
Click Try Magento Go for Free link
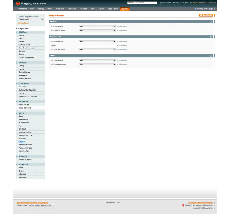point(198,3)
